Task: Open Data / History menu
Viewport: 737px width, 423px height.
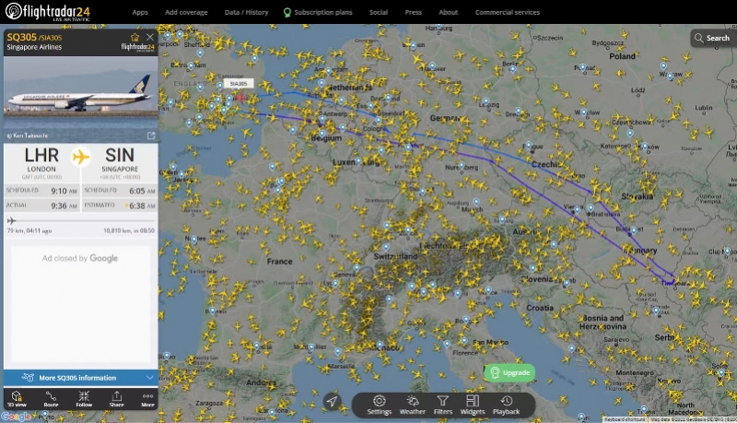Action: tap(246, 12)
